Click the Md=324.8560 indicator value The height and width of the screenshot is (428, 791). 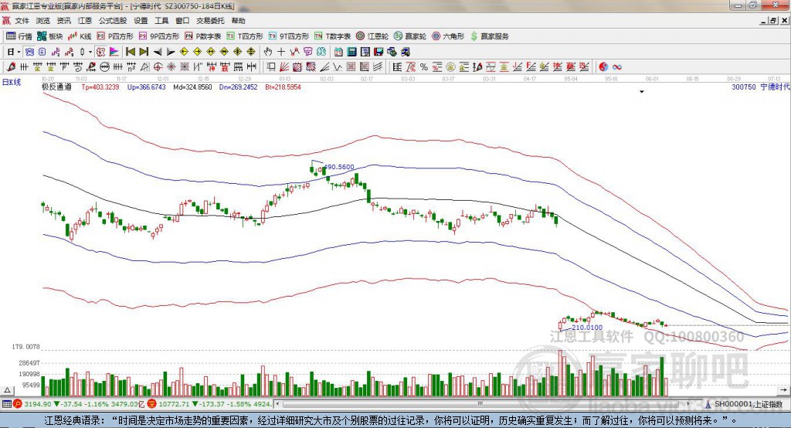[192, 87]
